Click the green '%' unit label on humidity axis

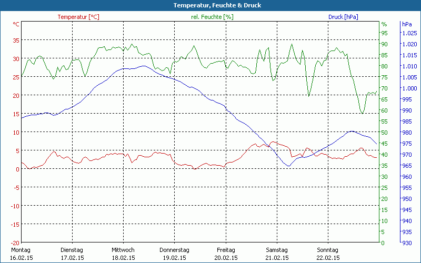[384, 24]
